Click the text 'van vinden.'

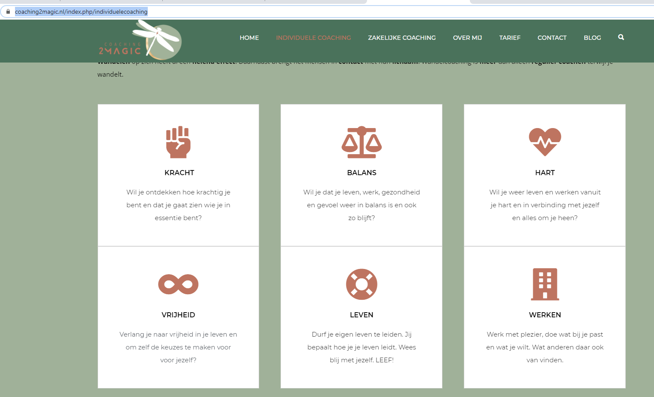click(545, 360)
